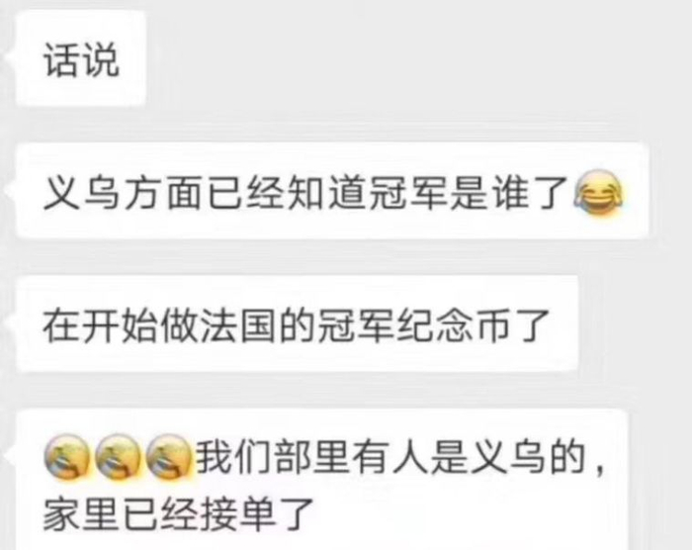Select the message 在开始做法国的冠军纪念币了

(297, 325)
